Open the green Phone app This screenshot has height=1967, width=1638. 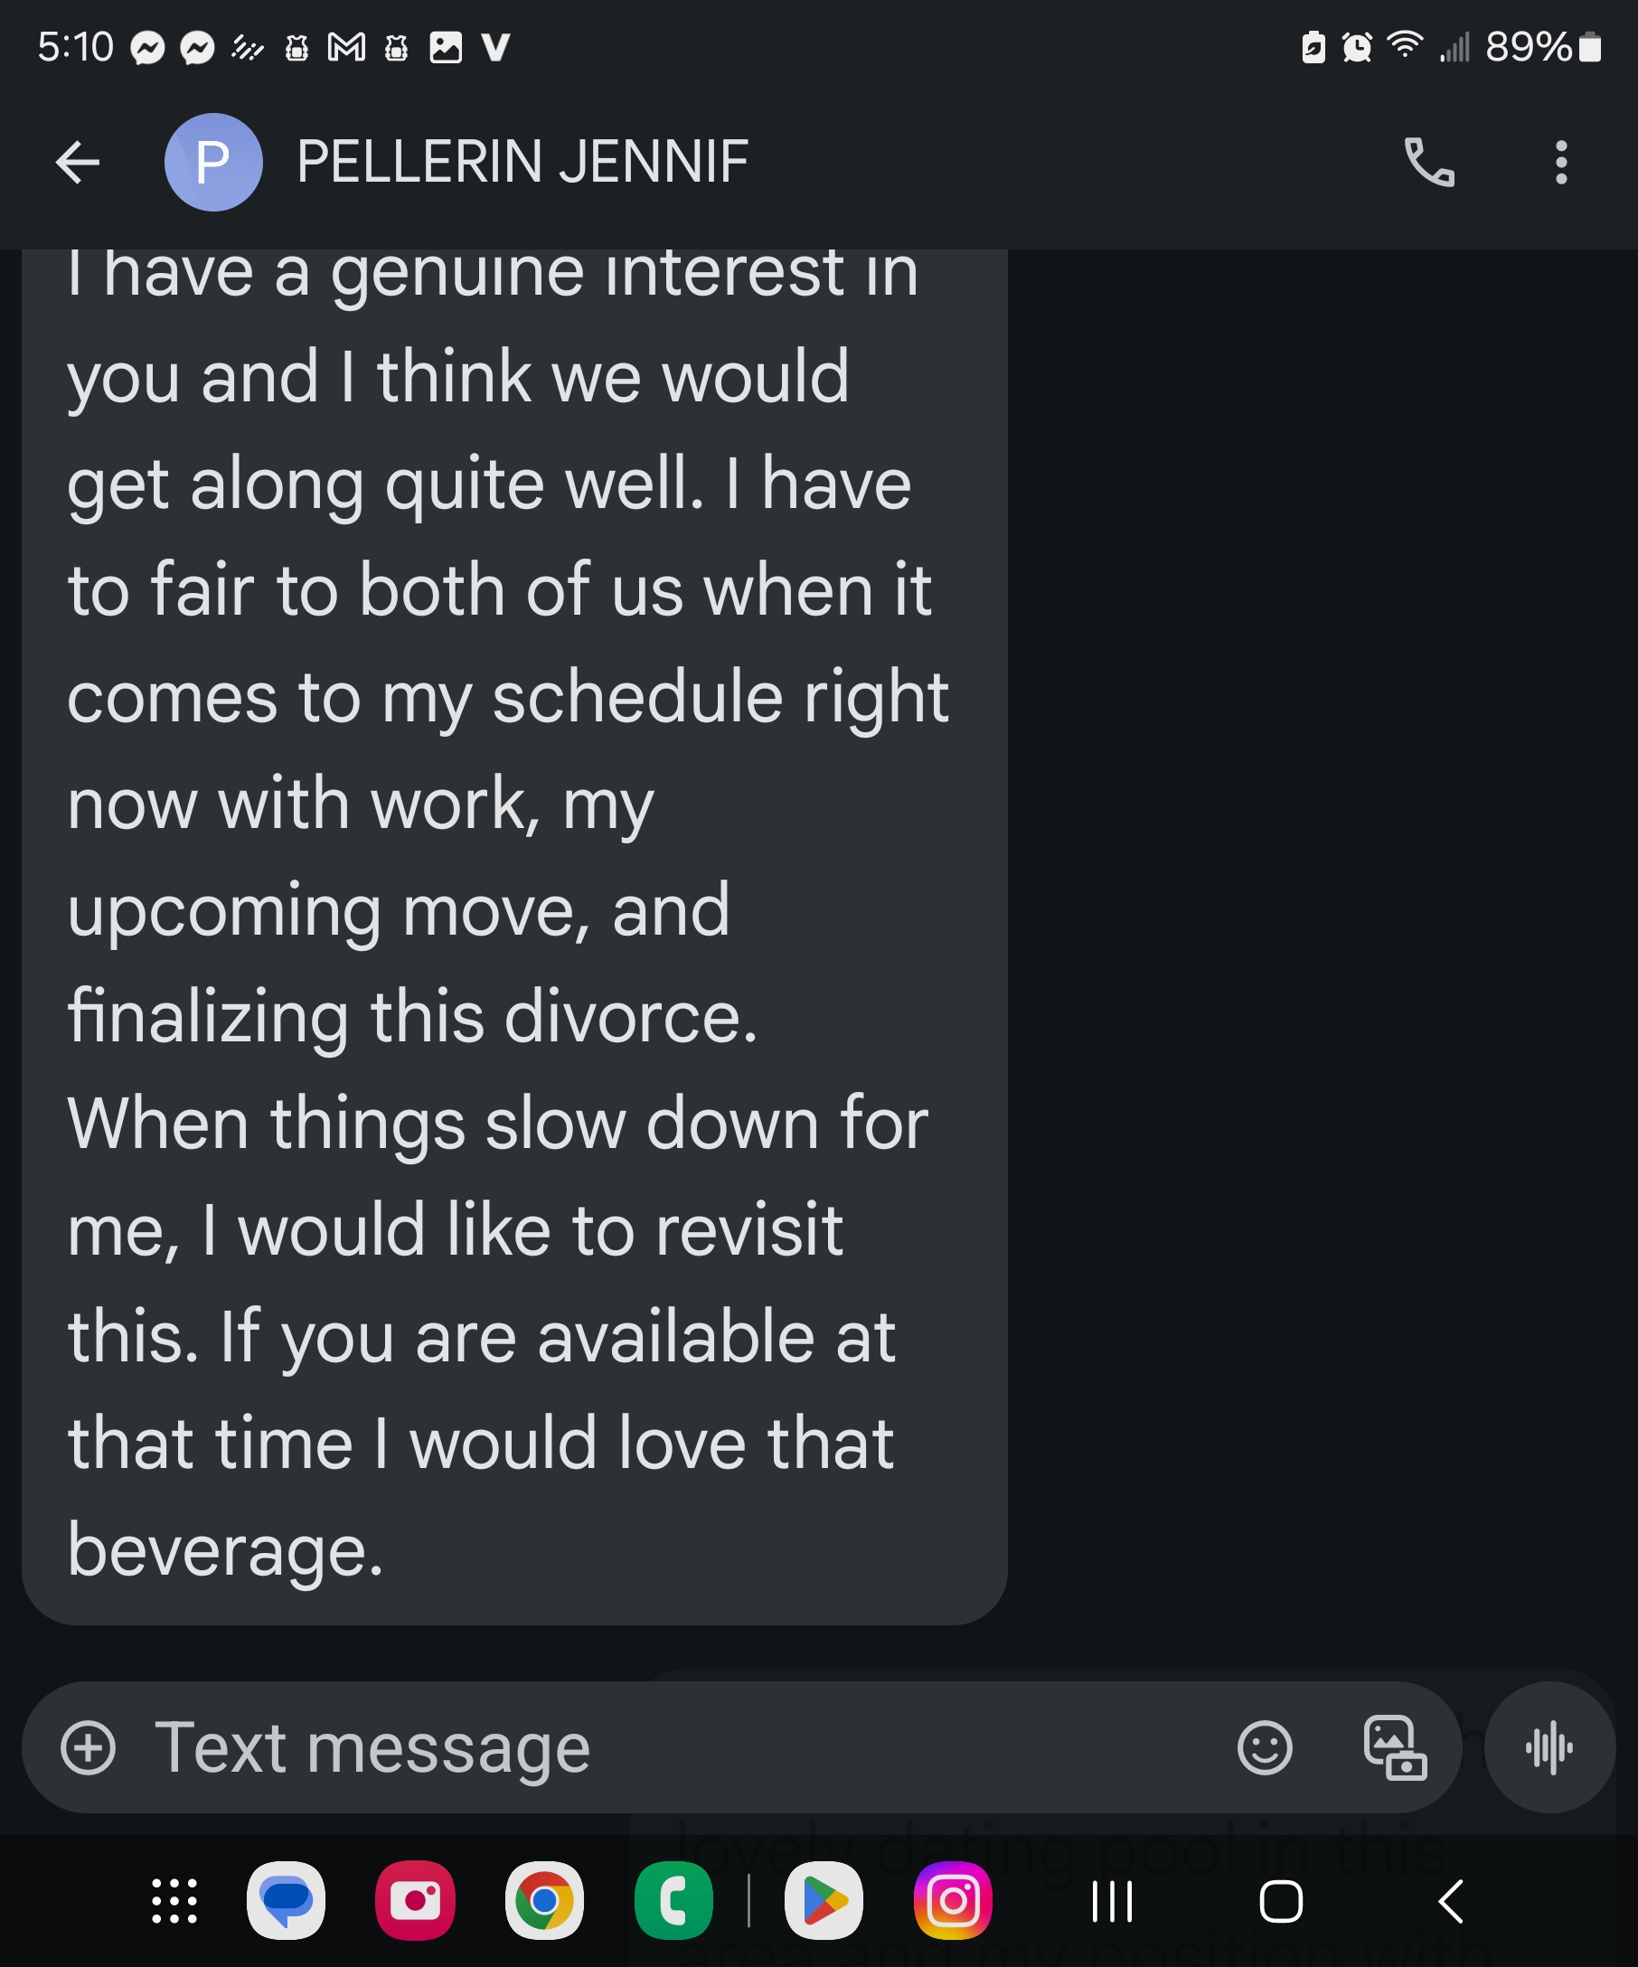pyautogui.click(x=673, y=1901)
